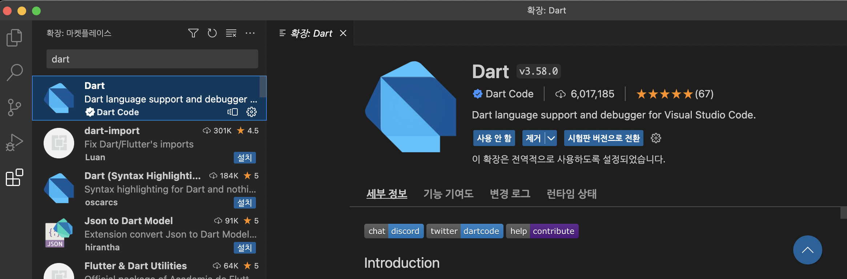Click the (67) rating count
The image size is (847, 279).
pos(704,94)
